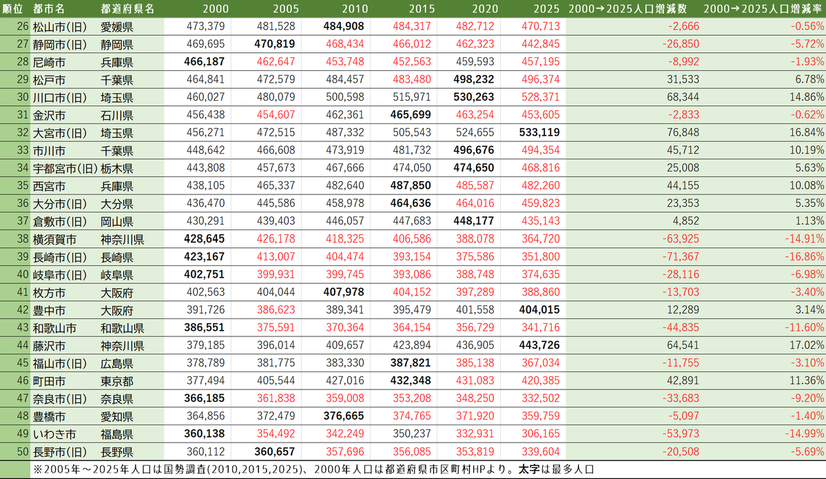Image resolution: width=826 pixels, height=479 pixels.
Task: Click the 福島県 prefecture cell
Action: 116,434
